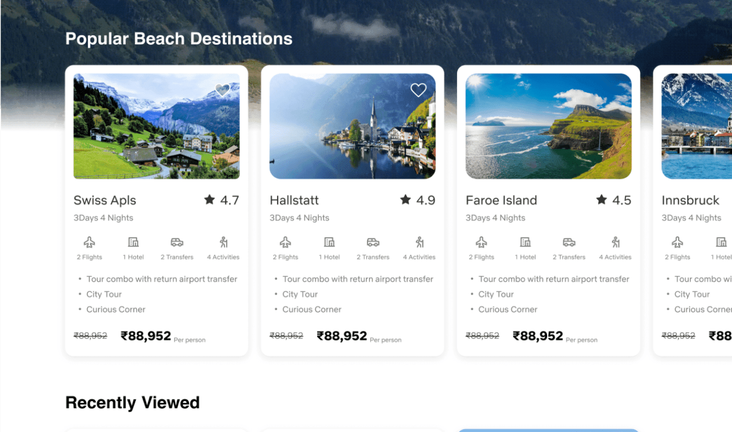Open the Faroe Island photo thumbnail
The height and width of the screenshot is (432, 732).
tap(548, 126)
